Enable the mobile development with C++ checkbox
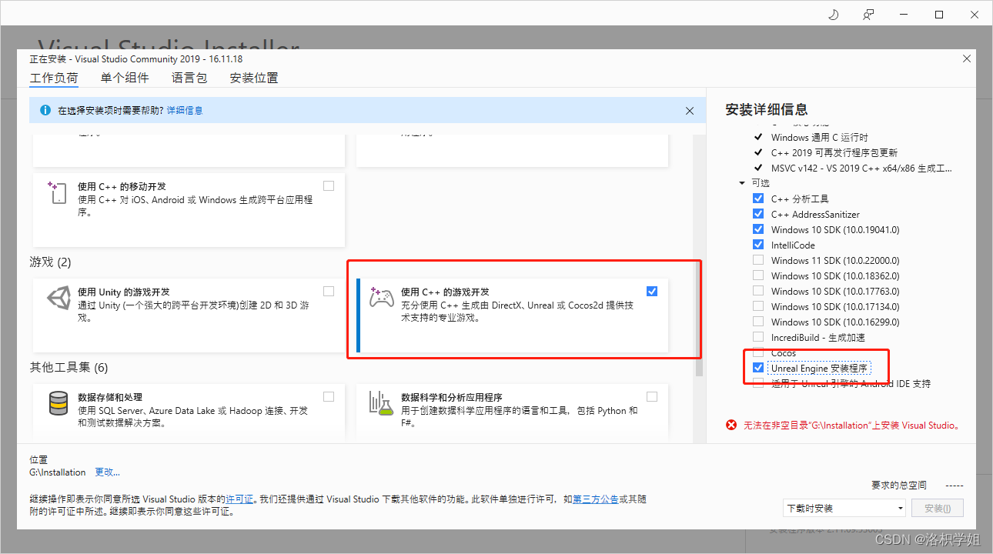Image resolution: width=993 pixels, height=554 pixels. pos(329,185)
